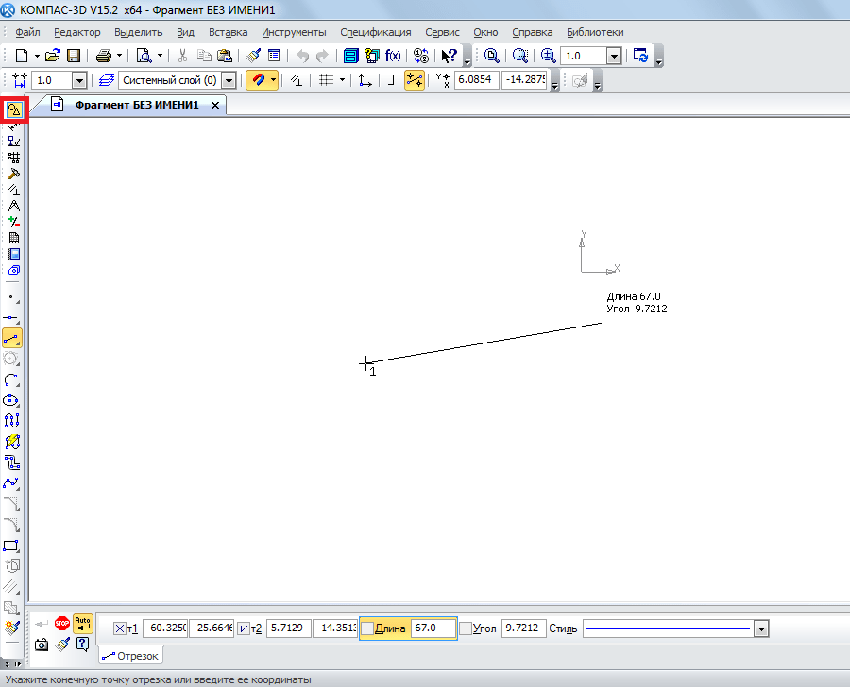Viewport: 850px width, 687px height.
Task: Check the Длина (Length) lock checkbox
Action: 367,628
